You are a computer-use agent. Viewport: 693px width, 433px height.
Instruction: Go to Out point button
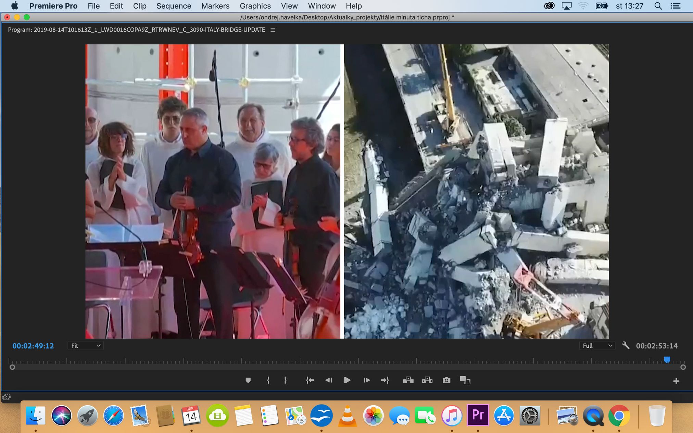point(385,380)
